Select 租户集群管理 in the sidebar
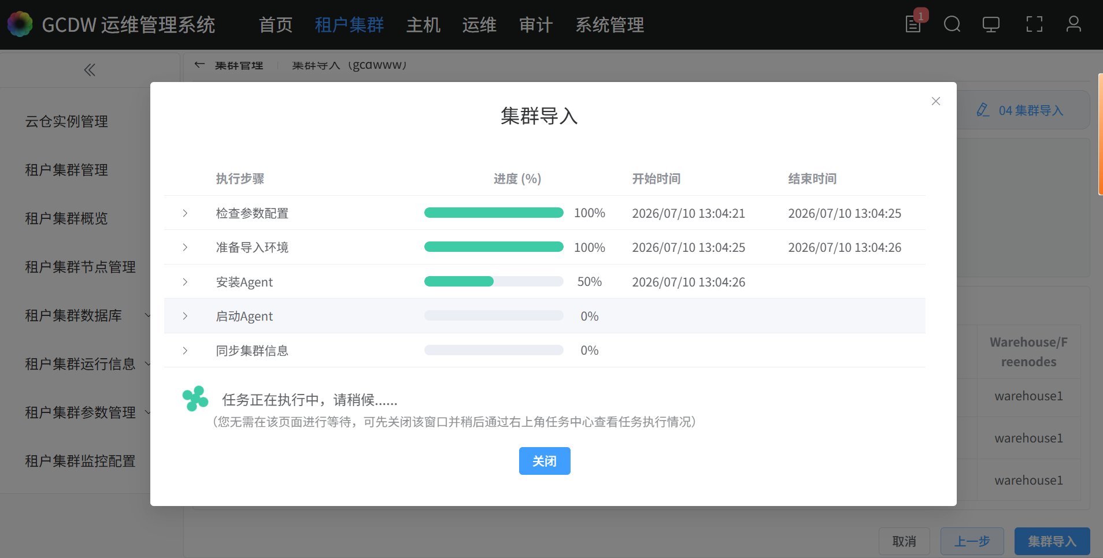1103x558 pixels. click(x=66, y=170)
